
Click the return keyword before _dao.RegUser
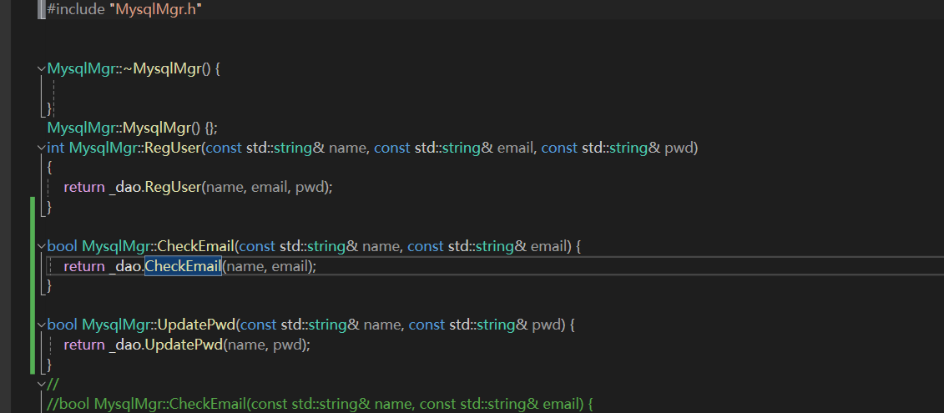pyautogui.click(x=84, y=187)
